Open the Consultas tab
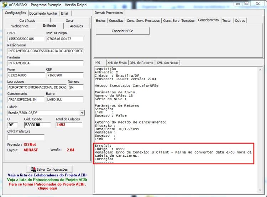 (x=116, y=21)
